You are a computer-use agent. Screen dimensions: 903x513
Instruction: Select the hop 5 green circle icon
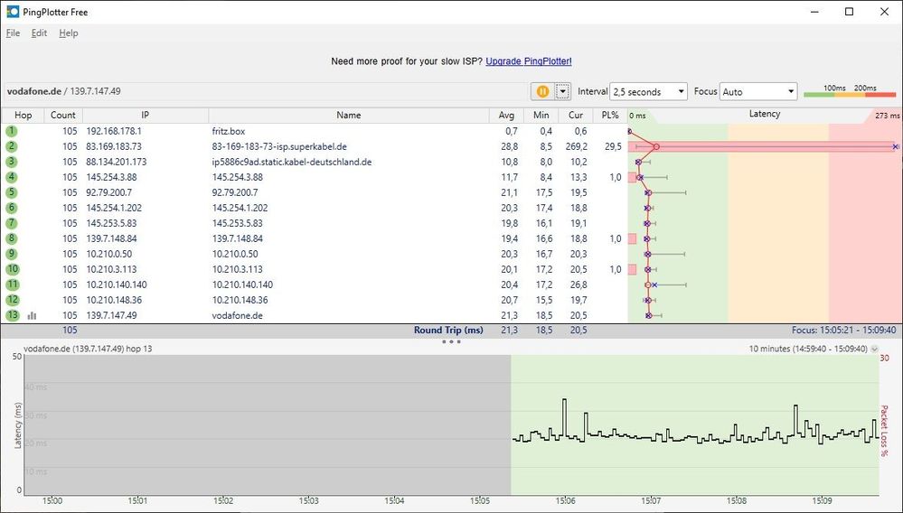pyautogui.click(x=12, y=192)
